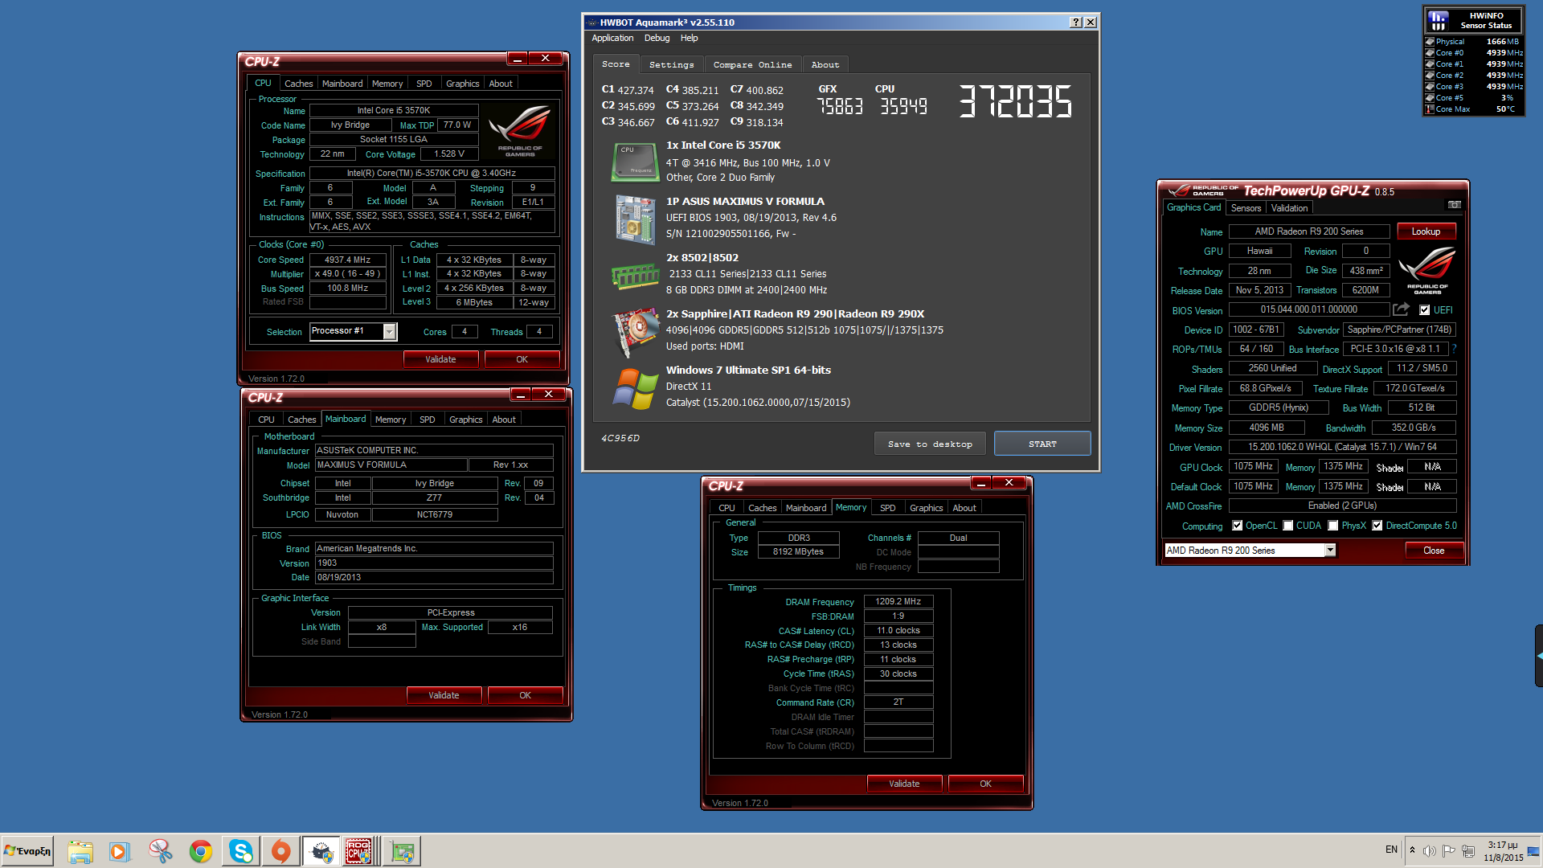This screenshot has width=1543, height=868.
Task: Click MAXIMUS V FORMULA model field
Action: coord(391,465)
